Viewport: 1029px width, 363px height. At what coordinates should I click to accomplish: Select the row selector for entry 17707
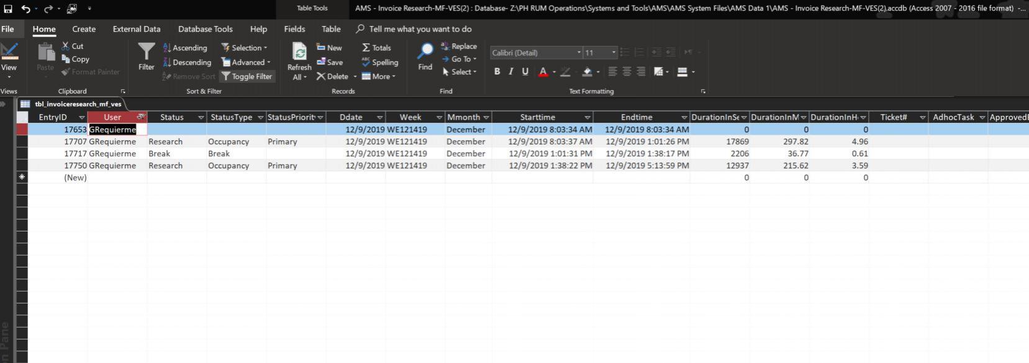coord(22,141)
